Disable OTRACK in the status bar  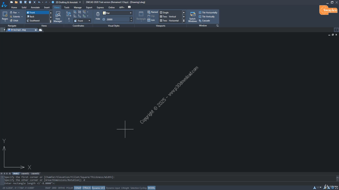pyautogui.click(x=87, y=188)
